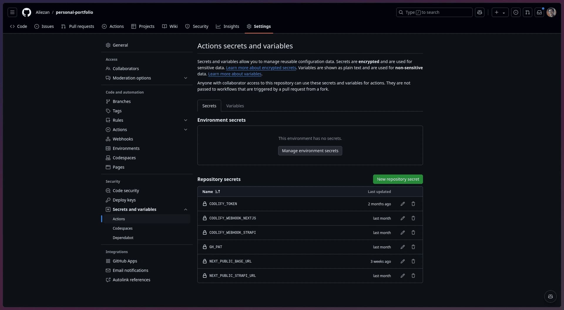This screenshot has height=310, width=564.
Task: Open Autolink references settings
Action: (147, 280)
